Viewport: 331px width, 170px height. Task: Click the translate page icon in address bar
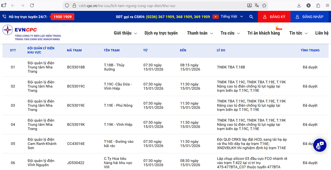pyautogui.click(x=257, y=5)
